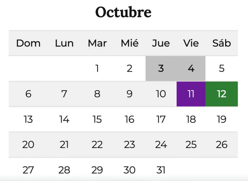The image size is (248, 181).
Task: Choose date 10 under Jue
Action: pos(161,94)
